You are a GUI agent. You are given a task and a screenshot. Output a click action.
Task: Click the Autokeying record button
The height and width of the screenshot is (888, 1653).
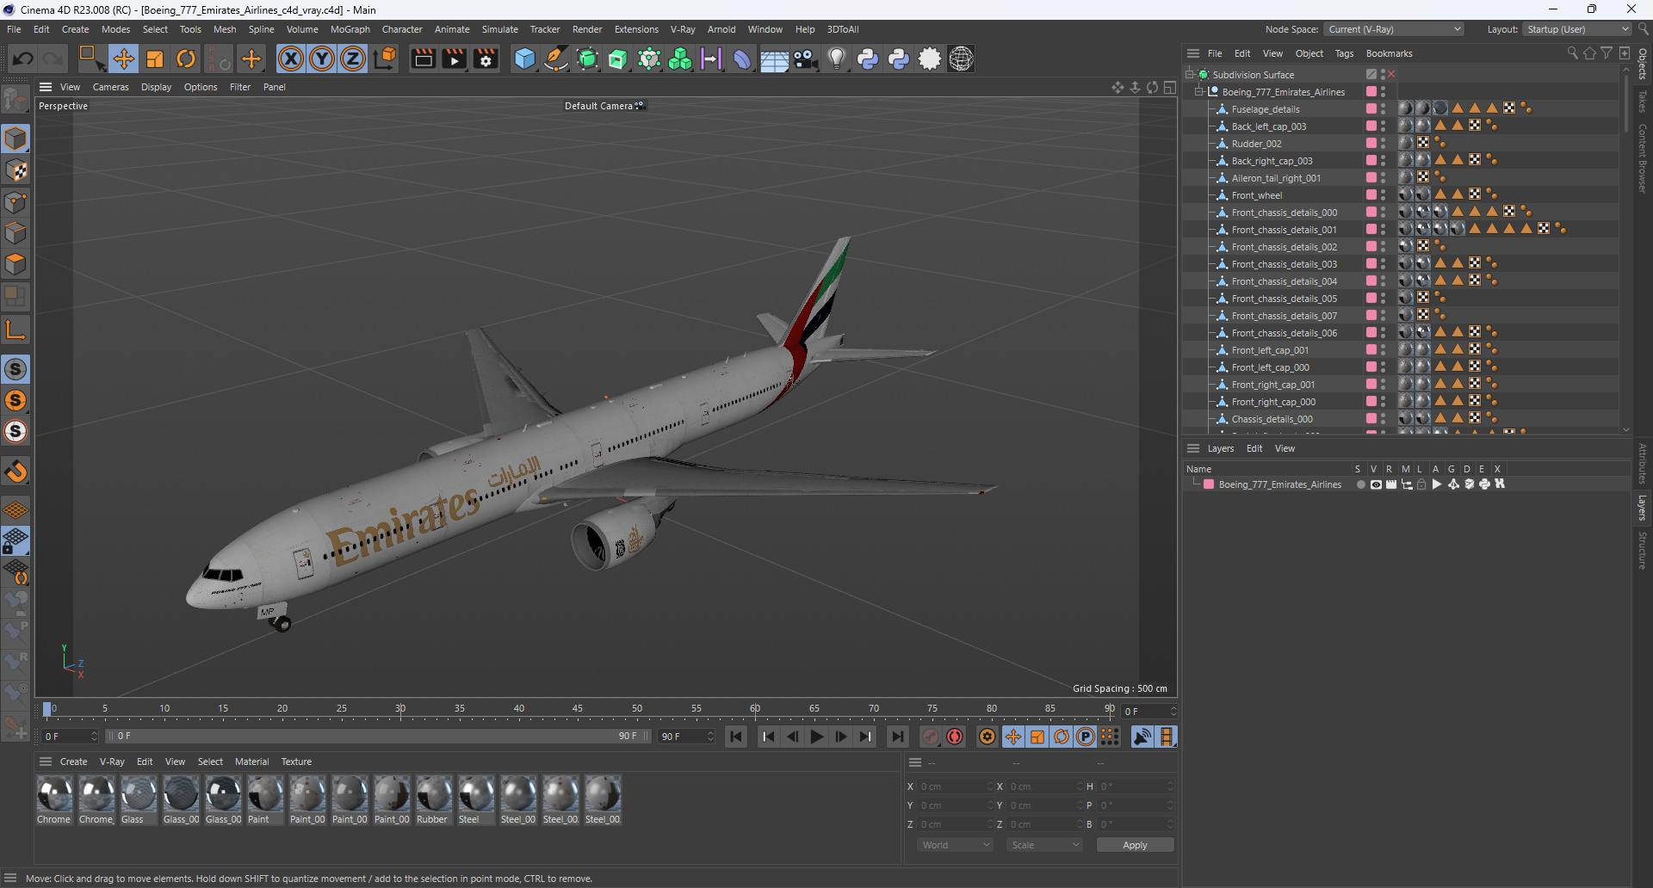(x=955, y=737)
